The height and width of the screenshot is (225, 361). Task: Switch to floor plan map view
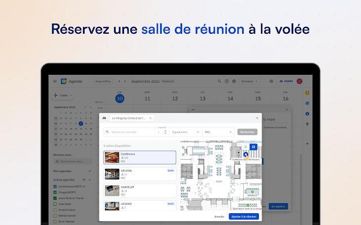253,147
